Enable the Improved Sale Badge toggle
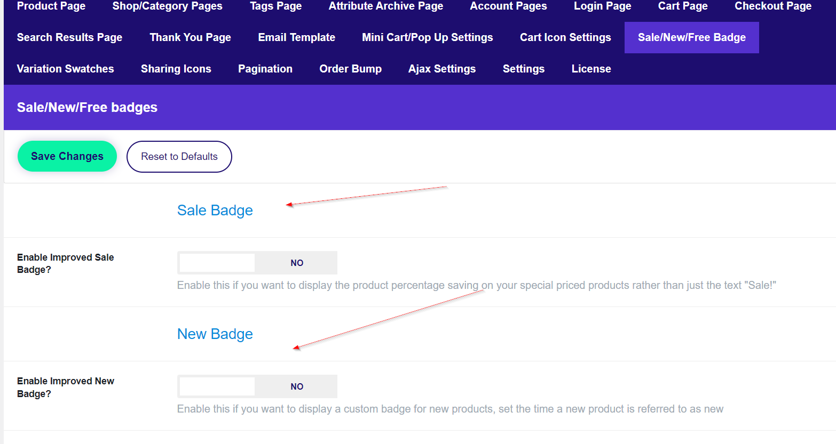 (x=257, y=263)
